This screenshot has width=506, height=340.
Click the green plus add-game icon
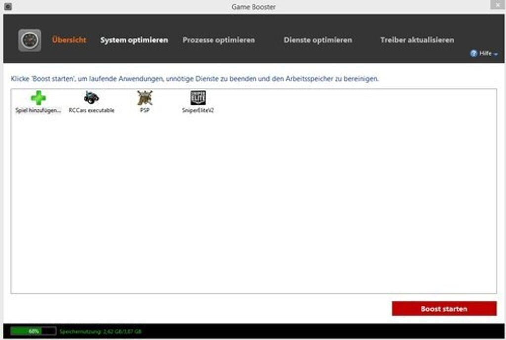(38, 98)
